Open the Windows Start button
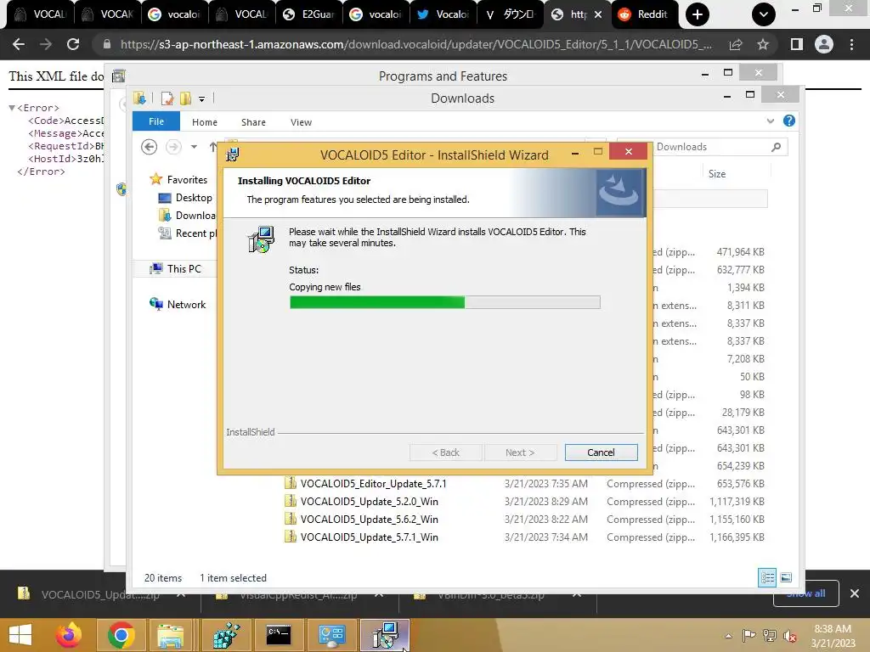Image resolution: width=870 pixels, height=652 pixels. point(20,635)
